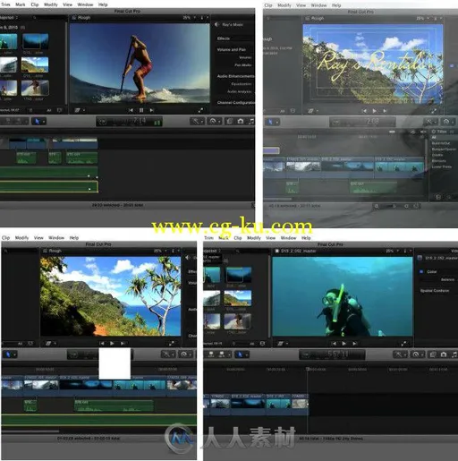This screenshot has width=458, height=461.
Task: Select the purple title clip in top-right timeline
Action: point(271,150)
